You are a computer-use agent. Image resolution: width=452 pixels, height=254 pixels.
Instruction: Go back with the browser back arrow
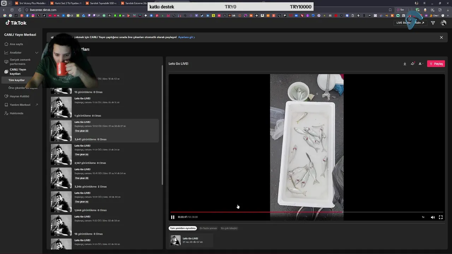4,10
